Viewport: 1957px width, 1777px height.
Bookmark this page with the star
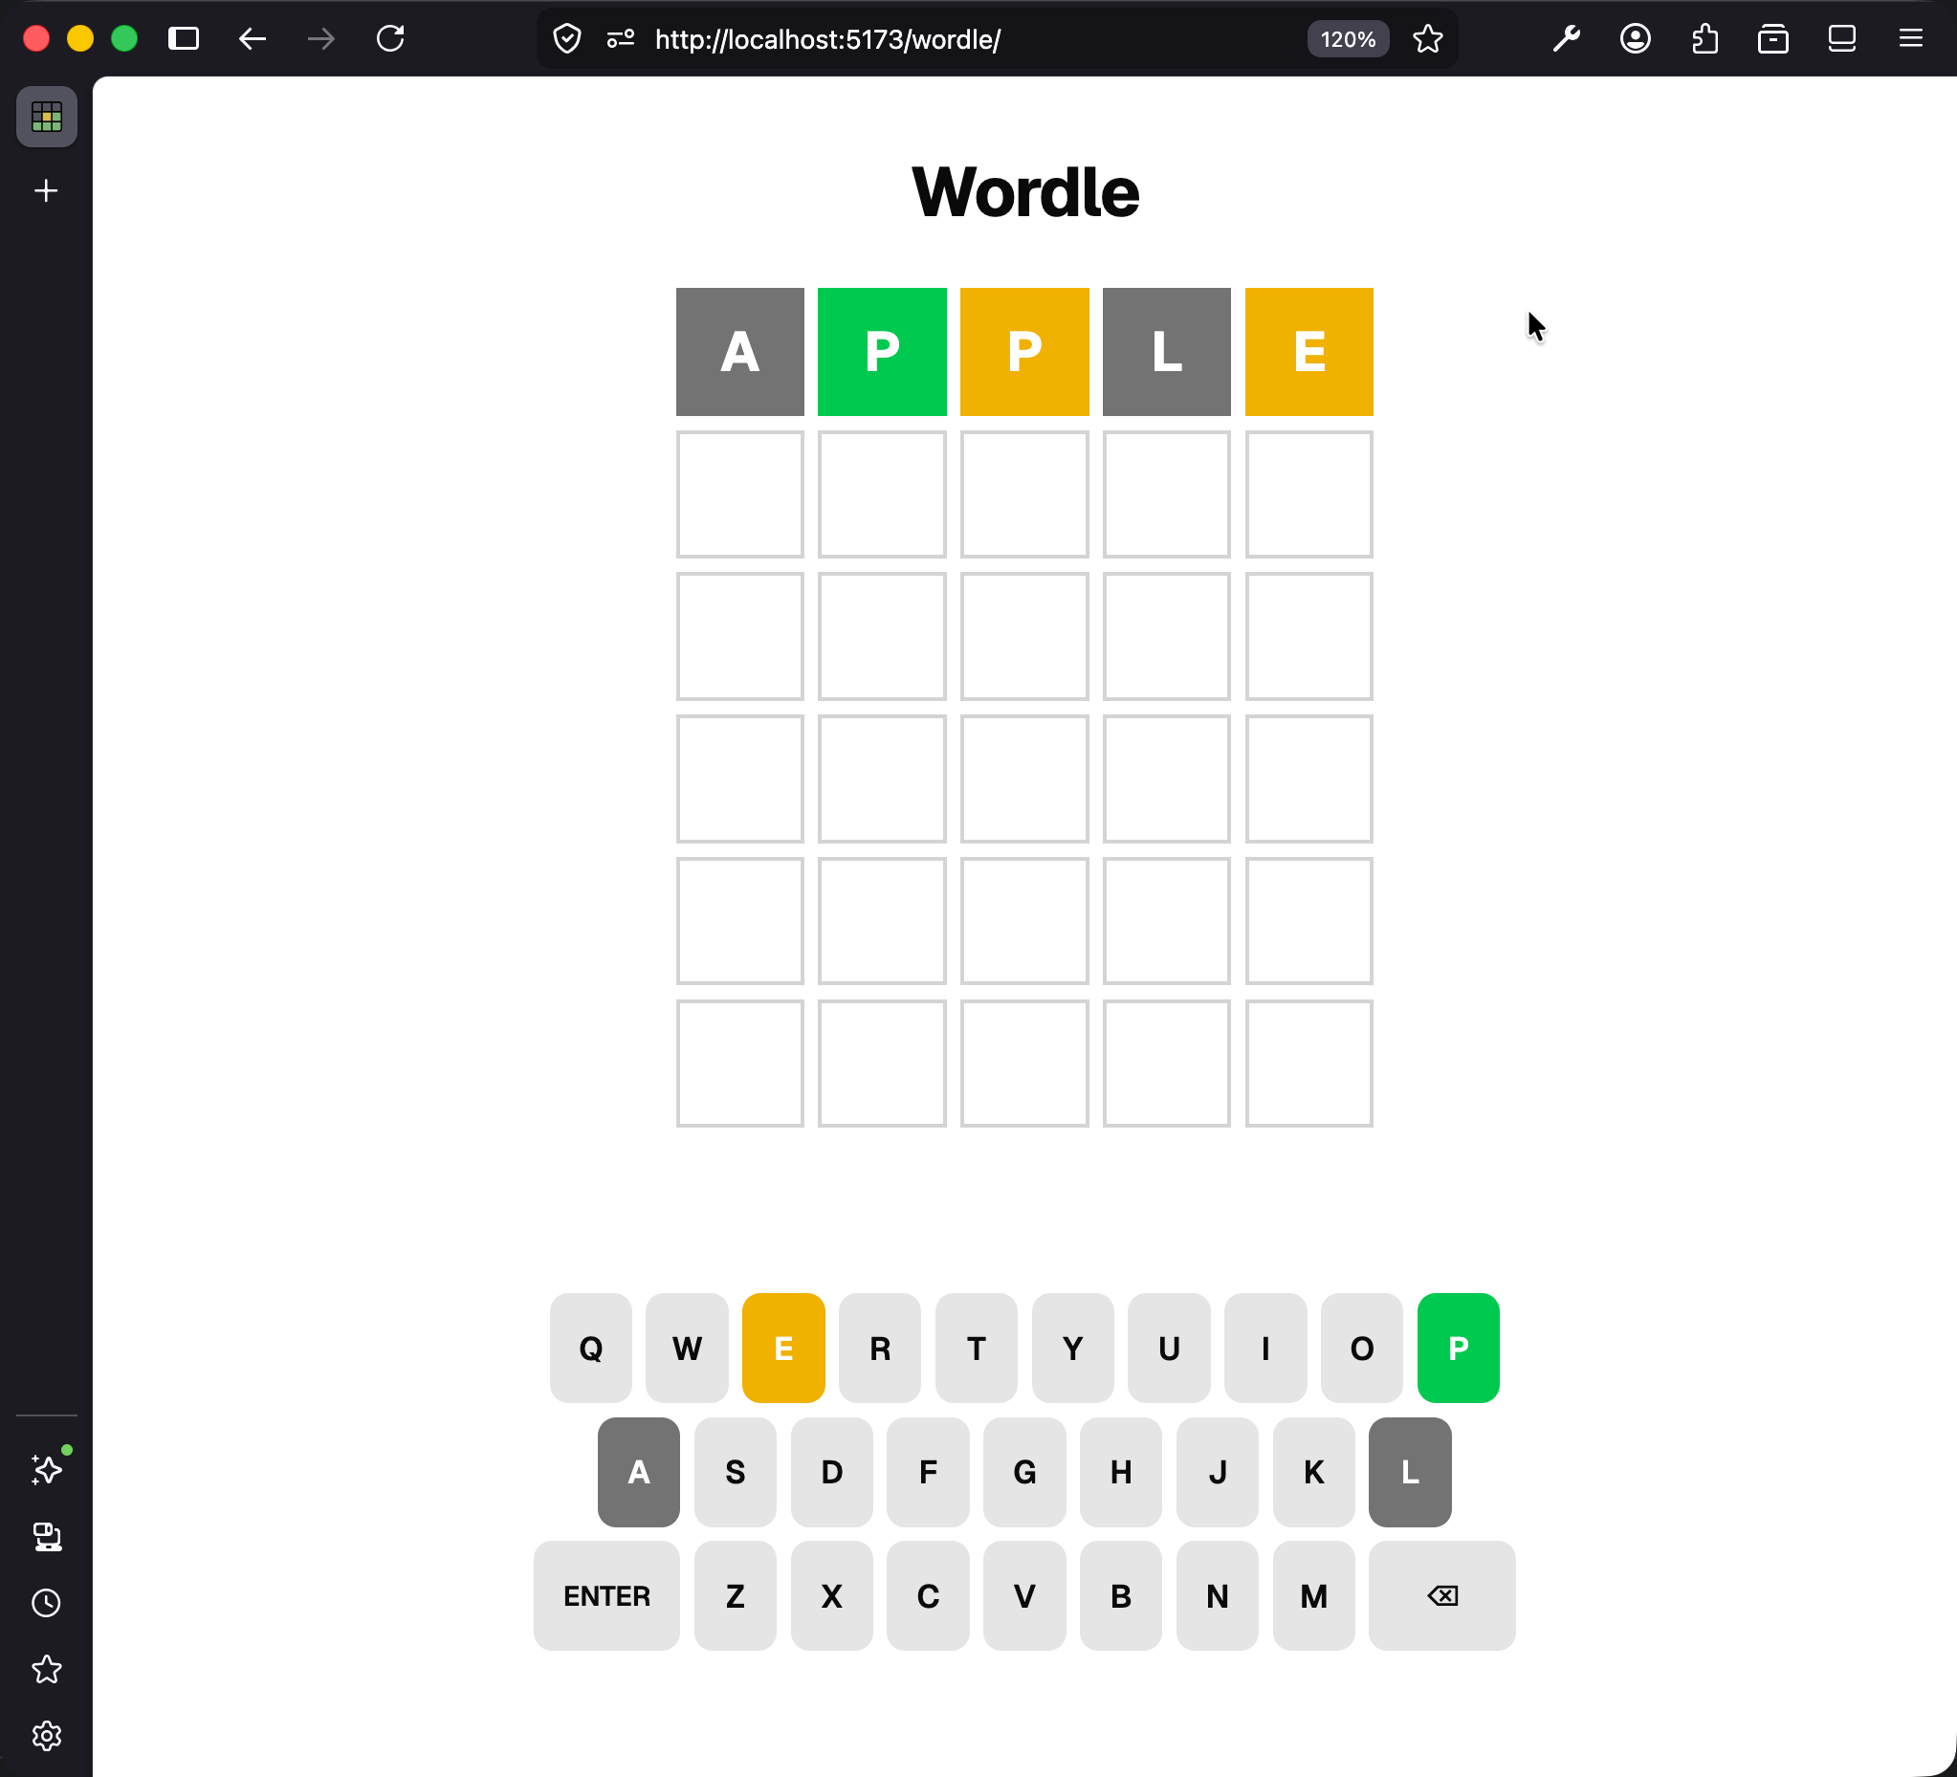(1427, 39)
